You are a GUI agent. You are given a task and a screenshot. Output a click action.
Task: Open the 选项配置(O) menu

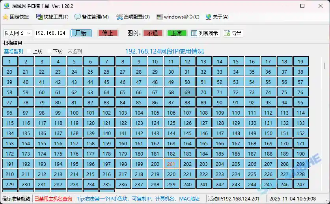pos(133,17)
